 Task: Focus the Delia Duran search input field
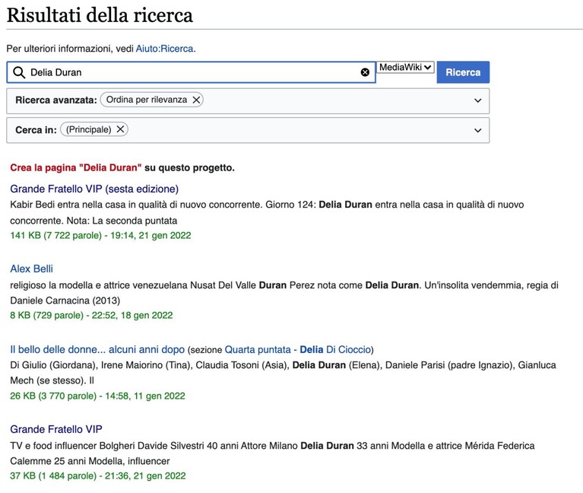191,72
